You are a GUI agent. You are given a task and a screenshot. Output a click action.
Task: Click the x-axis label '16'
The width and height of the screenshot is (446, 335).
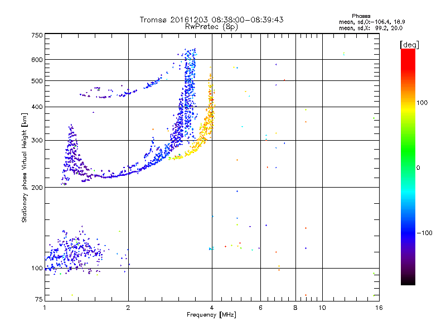379,308
